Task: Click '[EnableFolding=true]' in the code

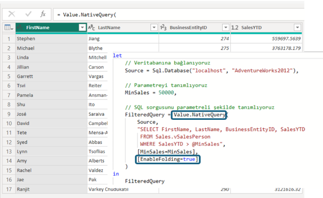Action: click(167, 159)
